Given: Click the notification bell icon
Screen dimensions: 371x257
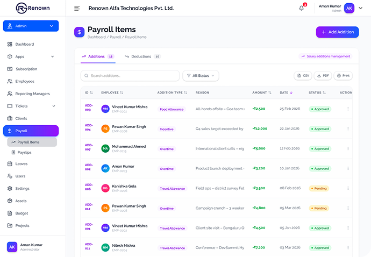Looking at the screenshot, I should click(x=301, y=8).
